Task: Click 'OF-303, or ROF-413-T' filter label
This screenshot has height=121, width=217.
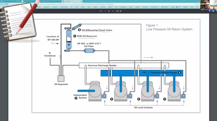Action: coord(89,44)
